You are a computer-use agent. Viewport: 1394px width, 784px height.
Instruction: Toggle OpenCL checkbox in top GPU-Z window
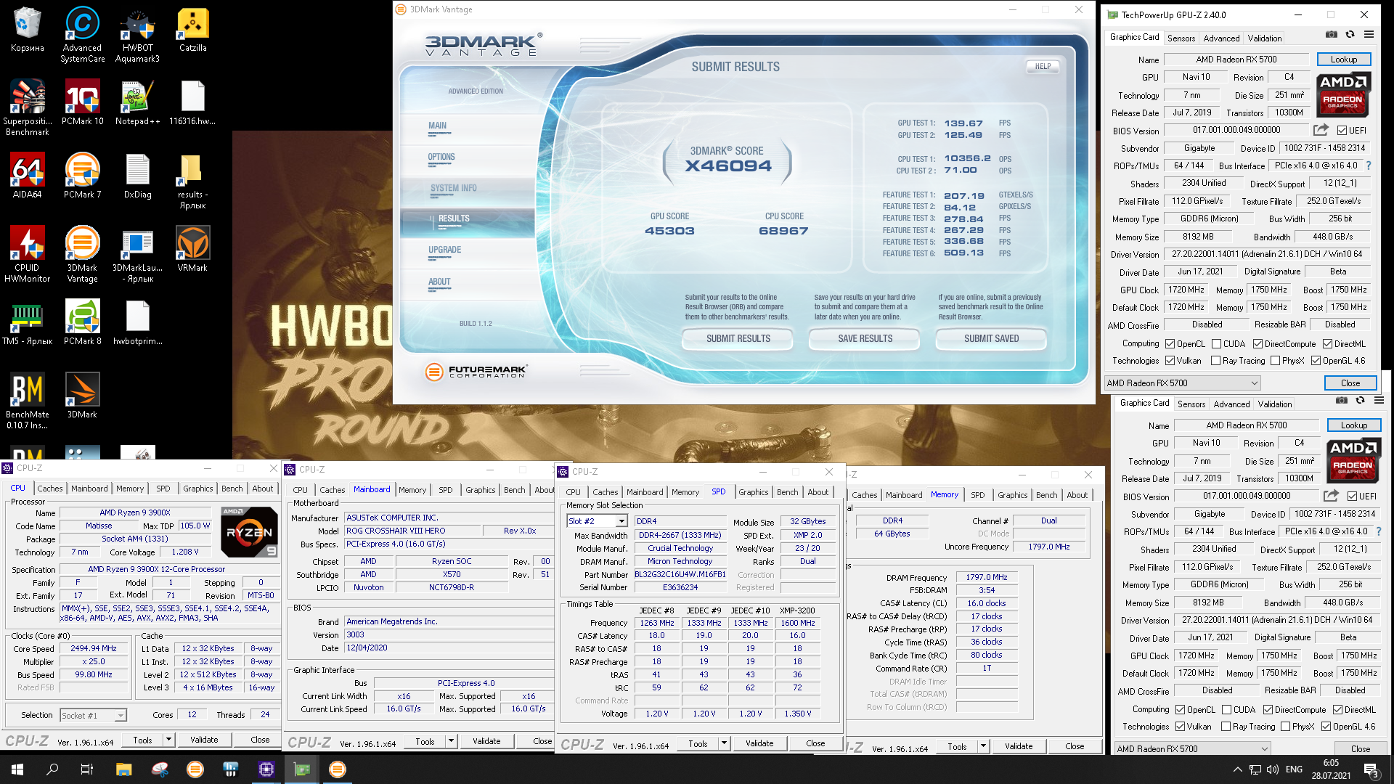coord(1170,344)
